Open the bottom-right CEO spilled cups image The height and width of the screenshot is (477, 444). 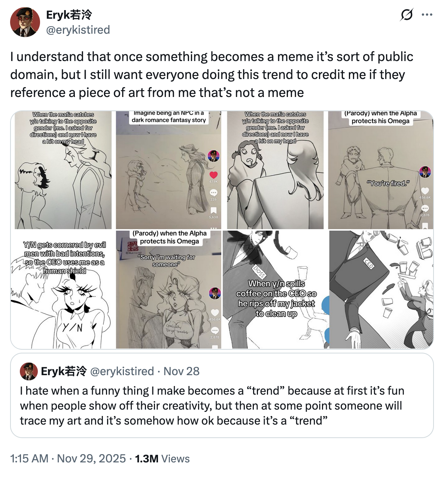[x=381, y=290]
